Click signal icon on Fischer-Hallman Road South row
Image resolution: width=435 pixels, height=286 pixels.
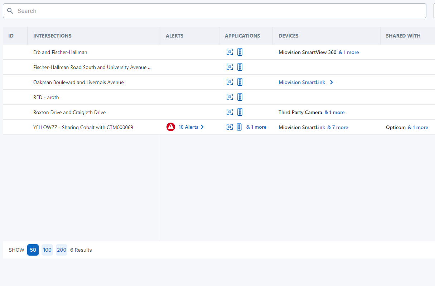point(240,67)
